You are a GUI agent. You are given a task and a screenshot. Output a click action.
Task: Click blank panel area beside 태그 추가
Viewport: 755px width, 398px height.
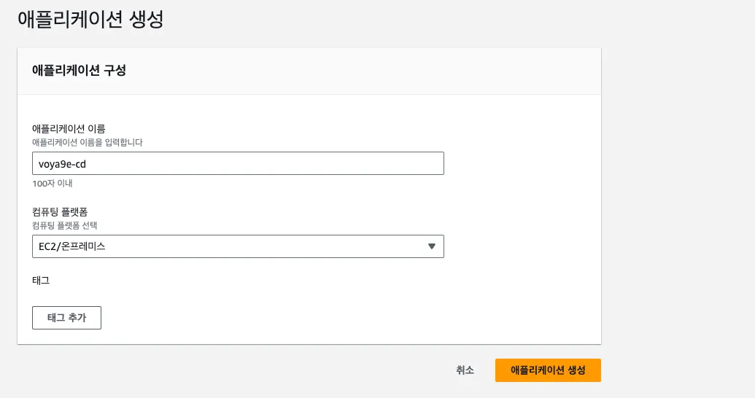pyautogui.click(x=328, y=318)
